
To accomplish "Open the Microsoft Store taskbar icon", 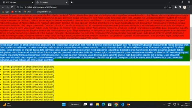I will click(110, 104).
